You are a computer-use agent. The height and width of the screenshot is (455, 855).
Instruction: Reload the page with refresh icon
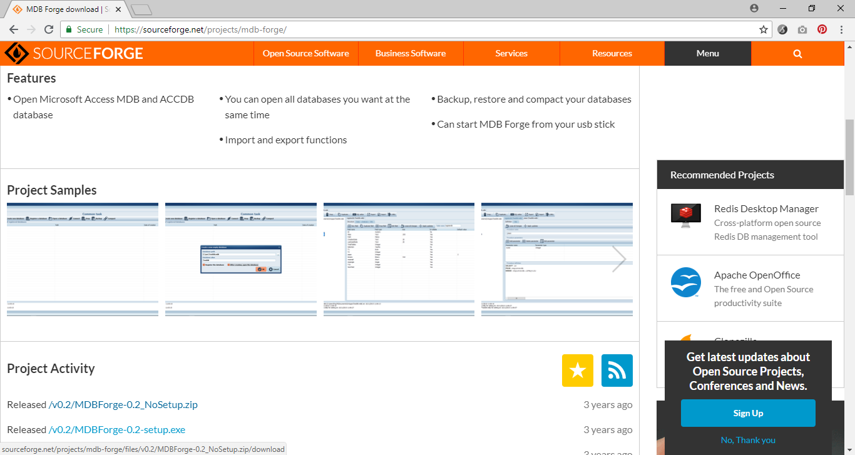49,29
